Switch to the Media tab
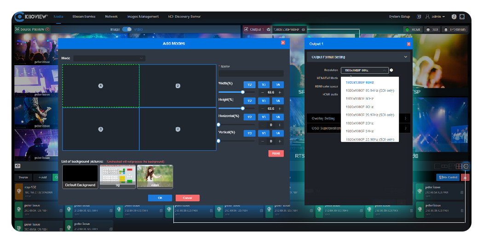Image resolution: width=483 pixels, height=243 pixels. pos(58,17)
